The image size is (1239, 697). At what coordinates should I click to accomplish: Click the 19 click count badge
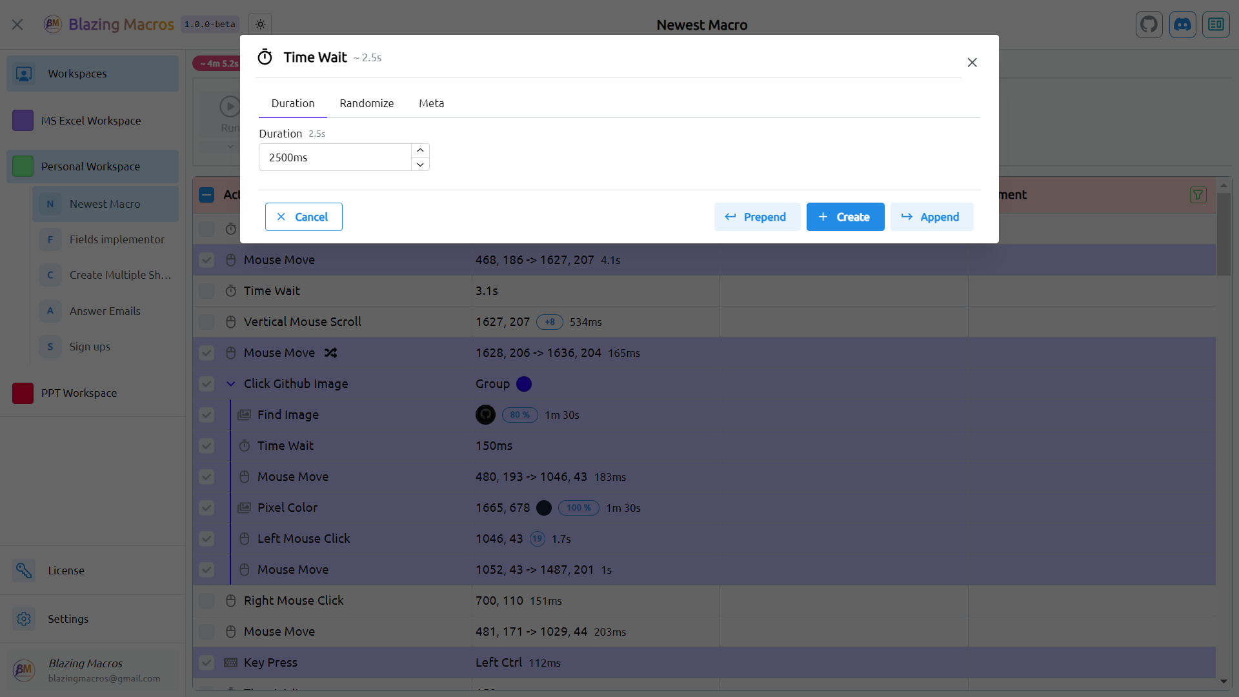[x=537, y=539]
